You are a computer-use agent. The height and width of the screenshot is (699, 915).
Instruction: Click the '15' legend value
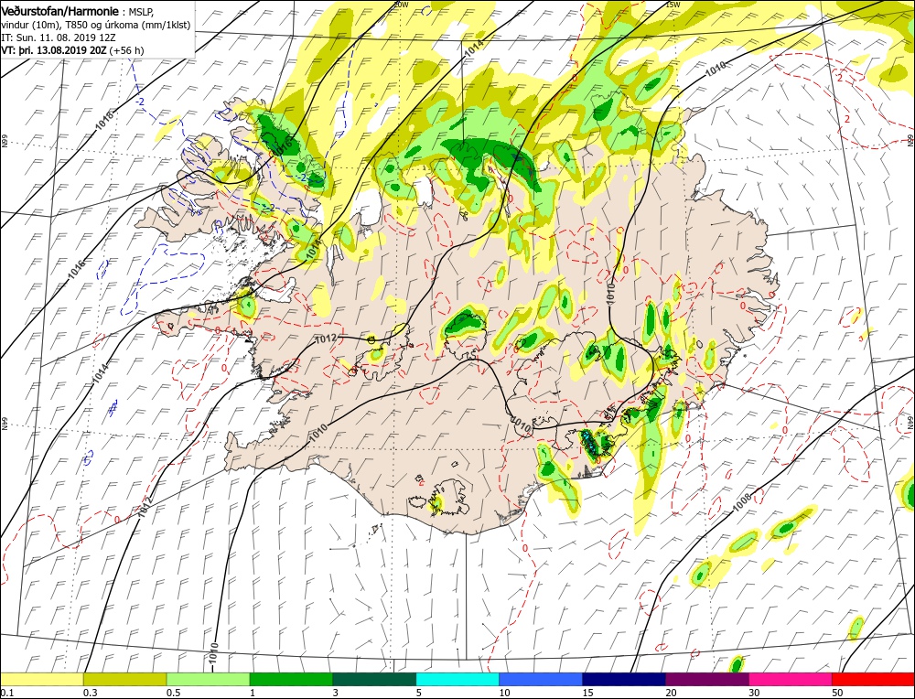coord(587,693)
